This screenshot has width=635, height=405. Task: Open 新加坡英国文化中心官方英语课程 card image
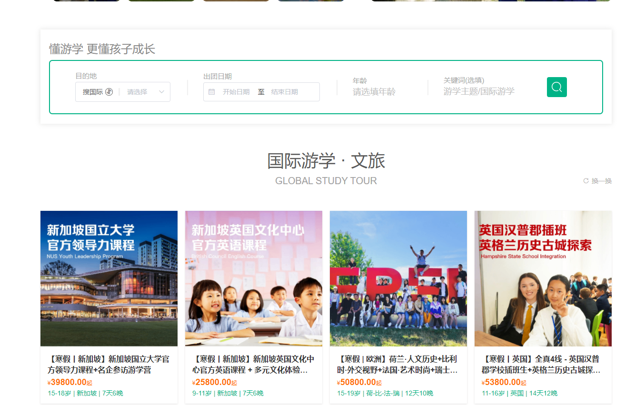tap(254, 278)
